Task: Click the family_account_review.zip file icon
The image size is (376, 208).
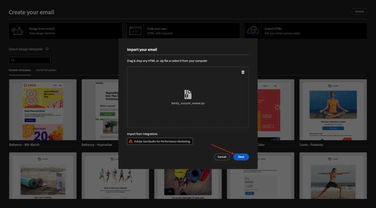Action: click(x=188, y=94)
